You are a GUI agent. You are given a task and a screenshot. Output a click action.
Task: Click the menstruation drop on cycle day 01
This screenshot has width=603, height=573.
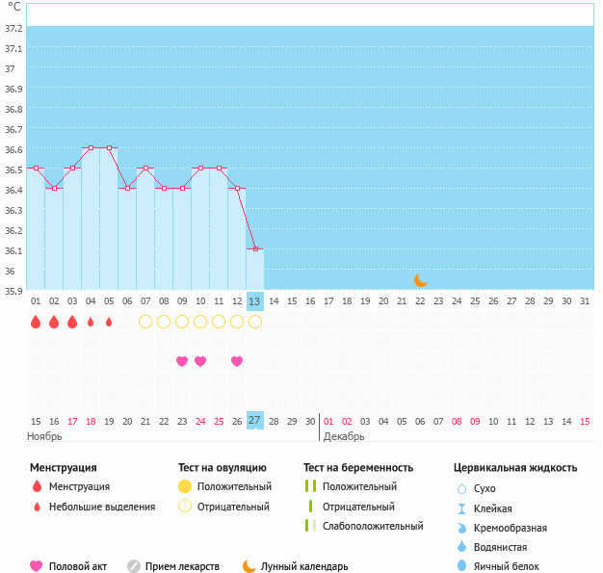(x=36, y=322)
